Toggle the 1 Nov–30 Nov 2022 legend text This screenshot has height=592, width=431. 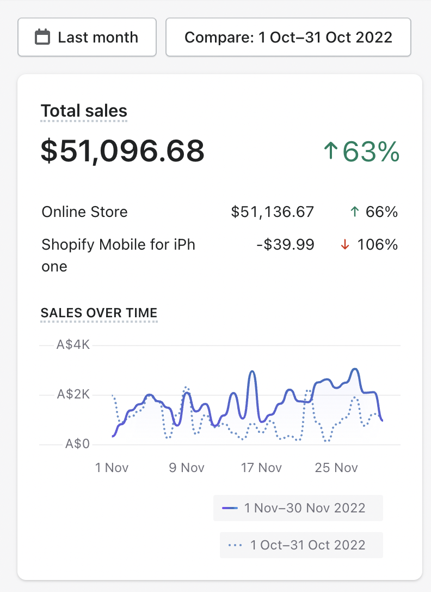305,508
